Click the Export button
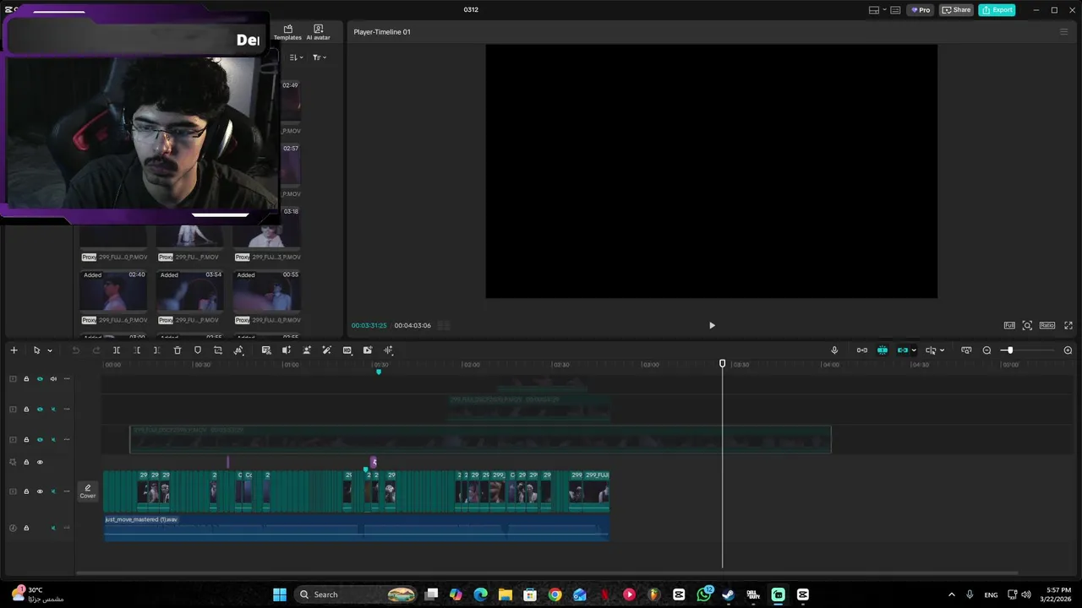 click(997, 10)
